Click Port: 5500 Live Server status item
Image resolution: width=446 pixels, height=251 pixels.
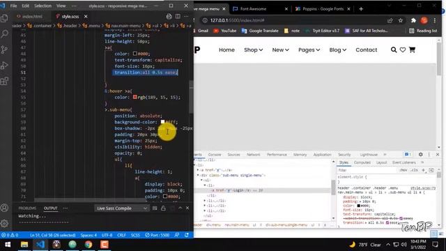(157, 235)
